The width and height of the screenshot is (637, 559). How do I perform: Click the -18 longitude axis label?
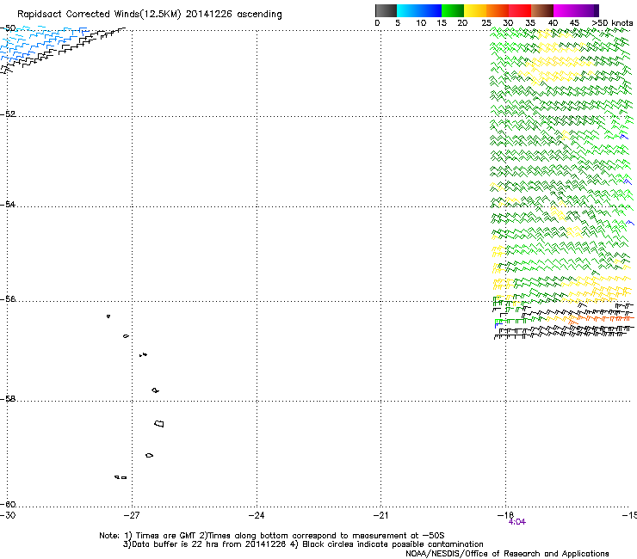(505, 515)
